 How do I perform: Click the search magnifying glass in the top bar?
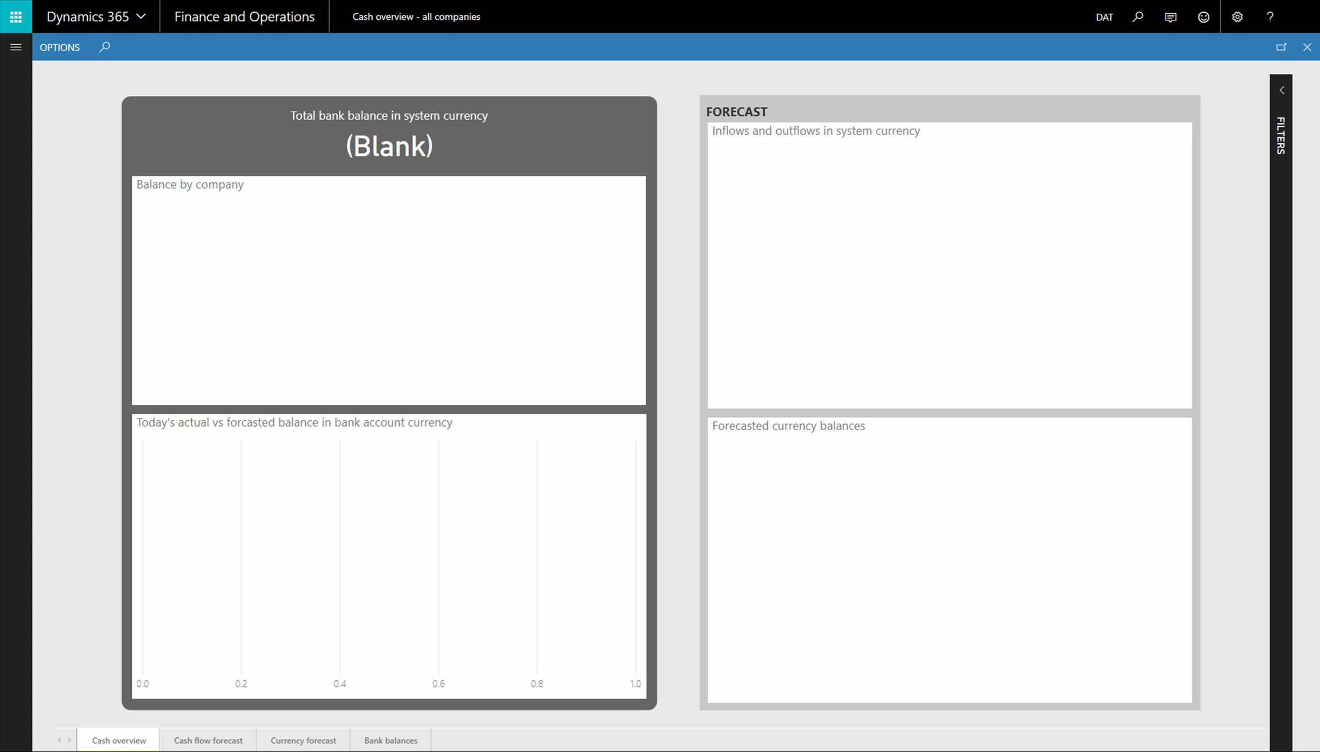[1137, 17]
